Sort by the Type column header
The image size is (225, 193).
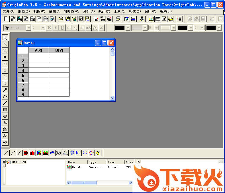coord(97,162)
